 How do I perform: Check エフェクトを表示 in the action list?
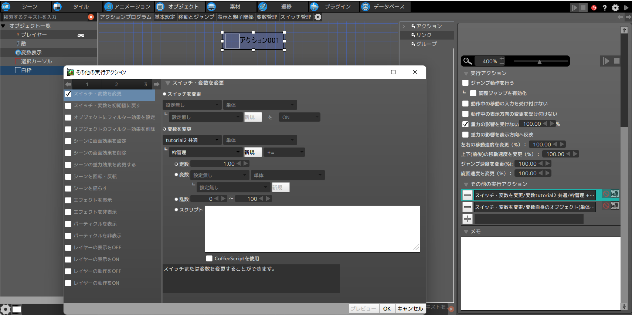point(68,200)
